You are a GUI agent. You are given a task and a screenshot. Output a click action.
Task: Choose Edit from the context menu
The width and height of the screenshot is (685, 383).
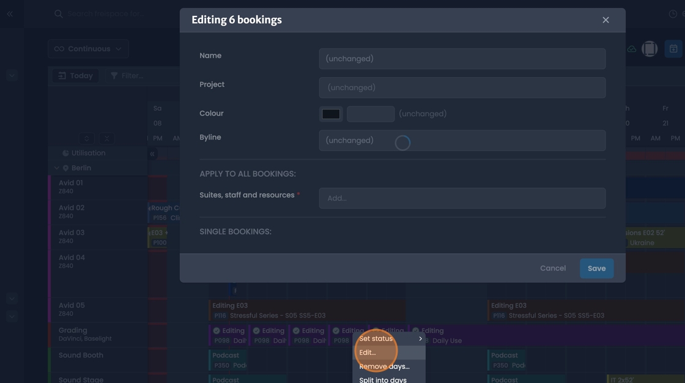pyautogui.click(x=367, y=352)
